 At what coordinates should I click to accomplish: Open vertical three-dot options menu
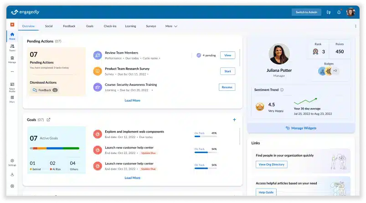(x=356, y=26)
